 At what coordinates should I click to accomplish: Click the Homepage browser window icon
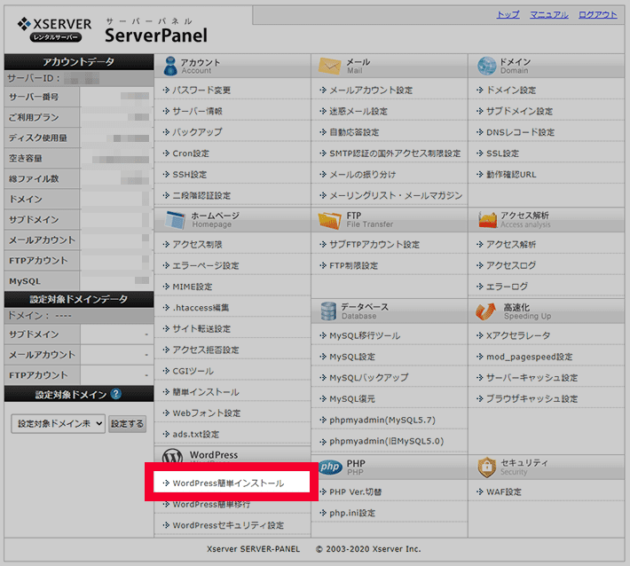click(x=175, y=220)
